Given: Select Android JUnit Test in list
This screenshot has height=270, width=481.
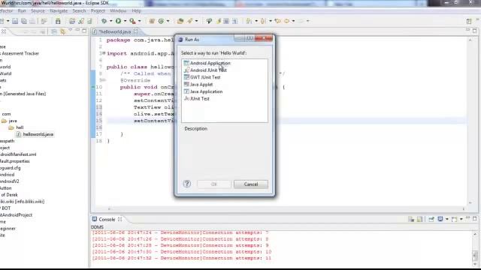Looking at the screenshot, I should [208, 70].
